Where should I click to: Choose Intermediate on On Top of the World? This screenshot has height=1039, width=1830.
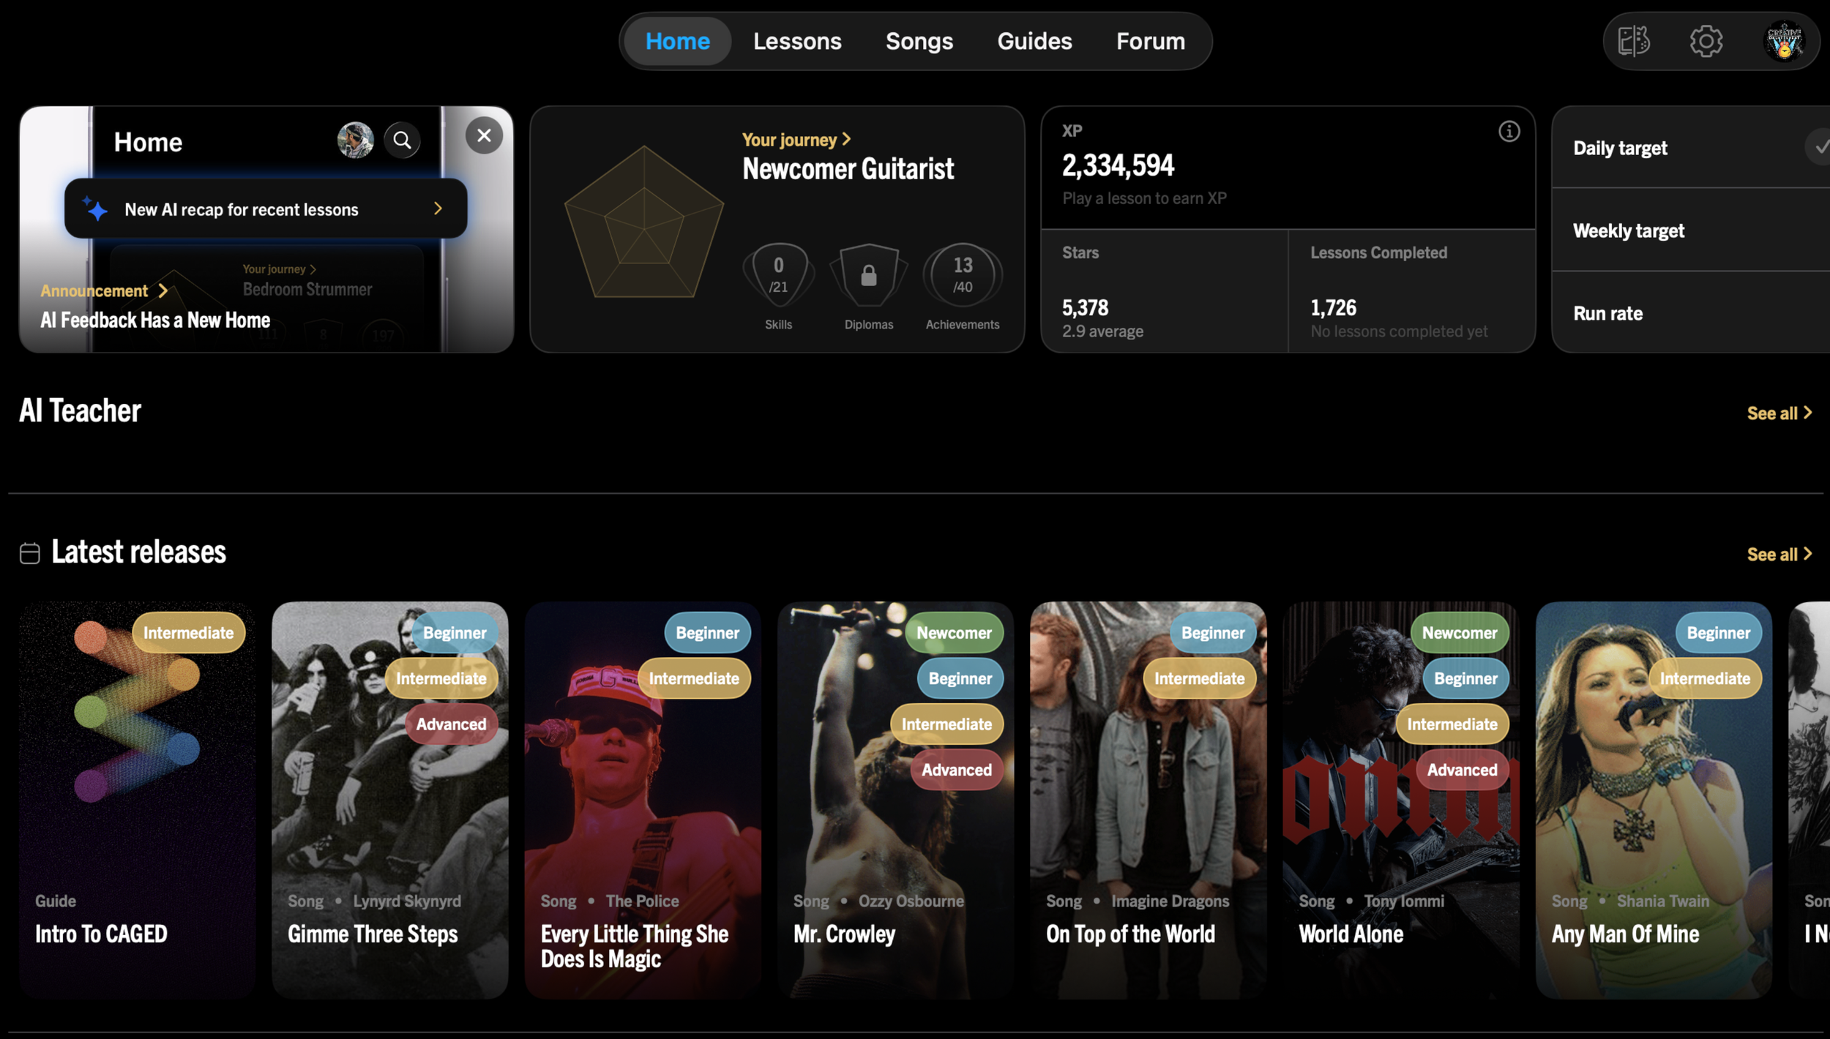[1199, 678]
